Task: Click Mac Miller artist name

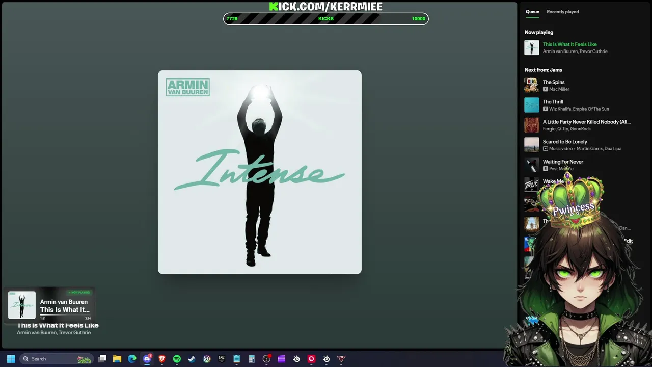Action: coord(559,89)
